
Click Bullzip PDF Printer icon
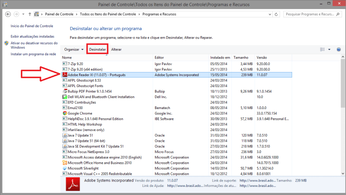click(65, 91)
